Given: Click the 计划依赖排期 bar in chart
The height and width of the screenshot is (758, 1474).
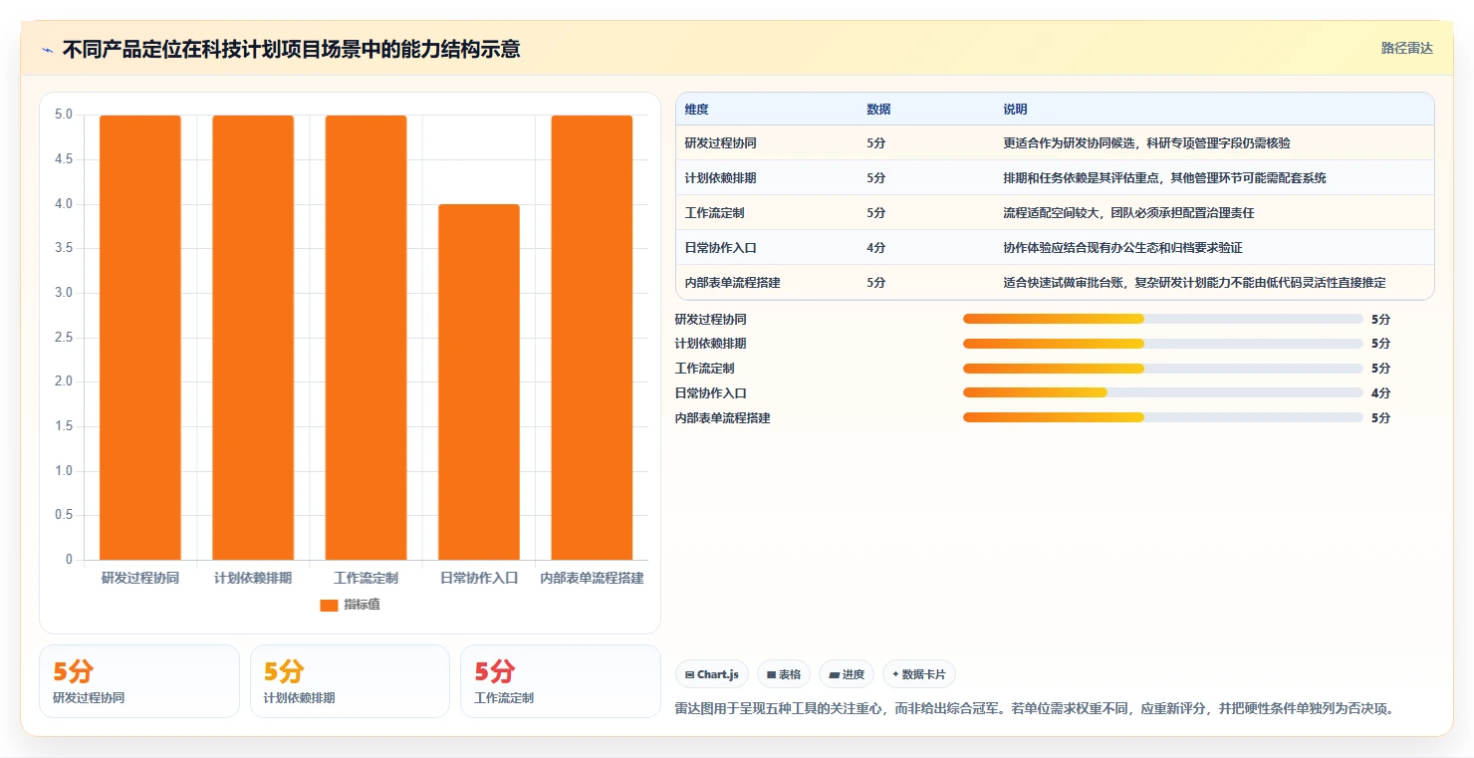Looking at the screenshot, I should coord(253,338).
